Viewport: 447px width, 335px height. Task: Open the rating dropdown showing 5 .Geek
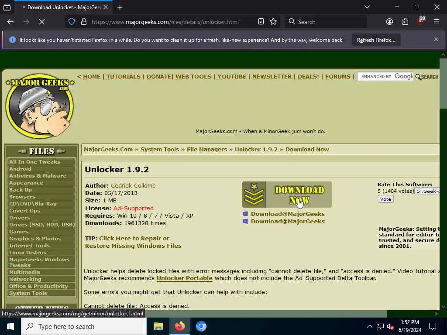427,191
